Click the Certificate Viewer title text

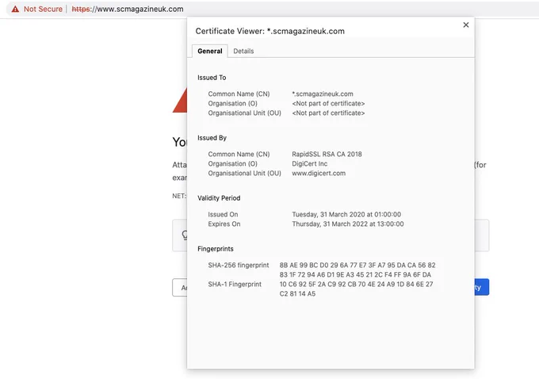tap(269, 31)
